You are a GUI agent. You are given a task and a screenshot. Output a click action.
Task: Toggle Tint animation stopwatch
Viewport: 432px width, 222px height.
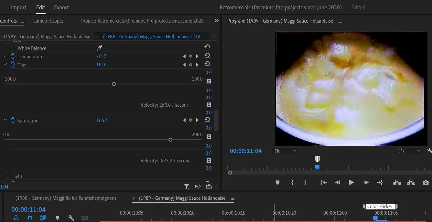(13, 64)
